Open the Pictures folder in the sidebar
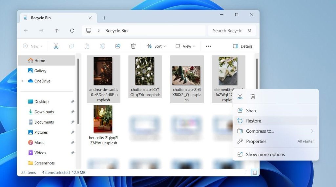 pyautogui.click(x=47, y=132)
